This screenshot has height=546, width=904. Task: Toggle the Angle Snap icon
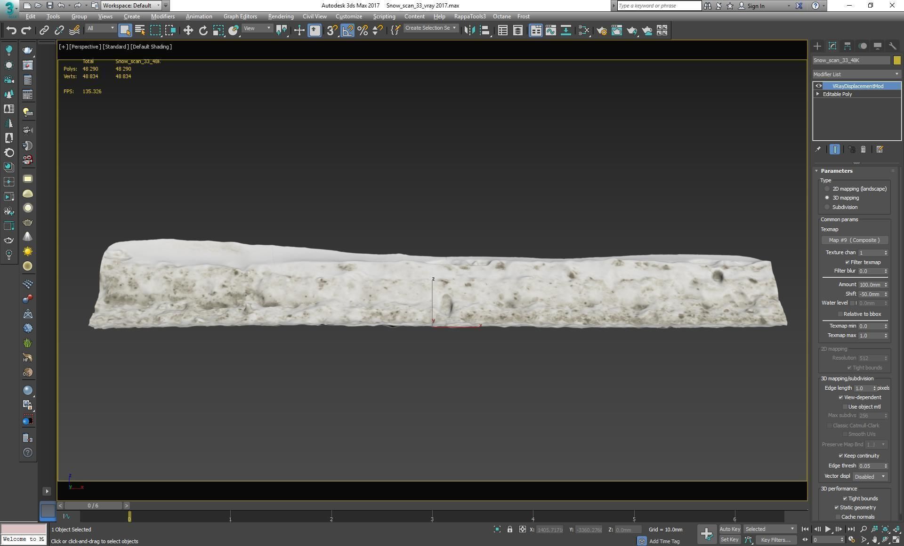pos(347,31)
